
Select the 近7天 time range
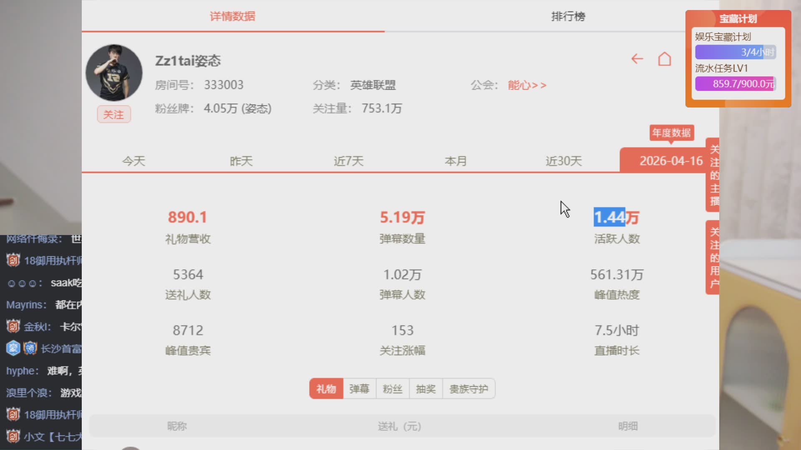pos(348,161)
